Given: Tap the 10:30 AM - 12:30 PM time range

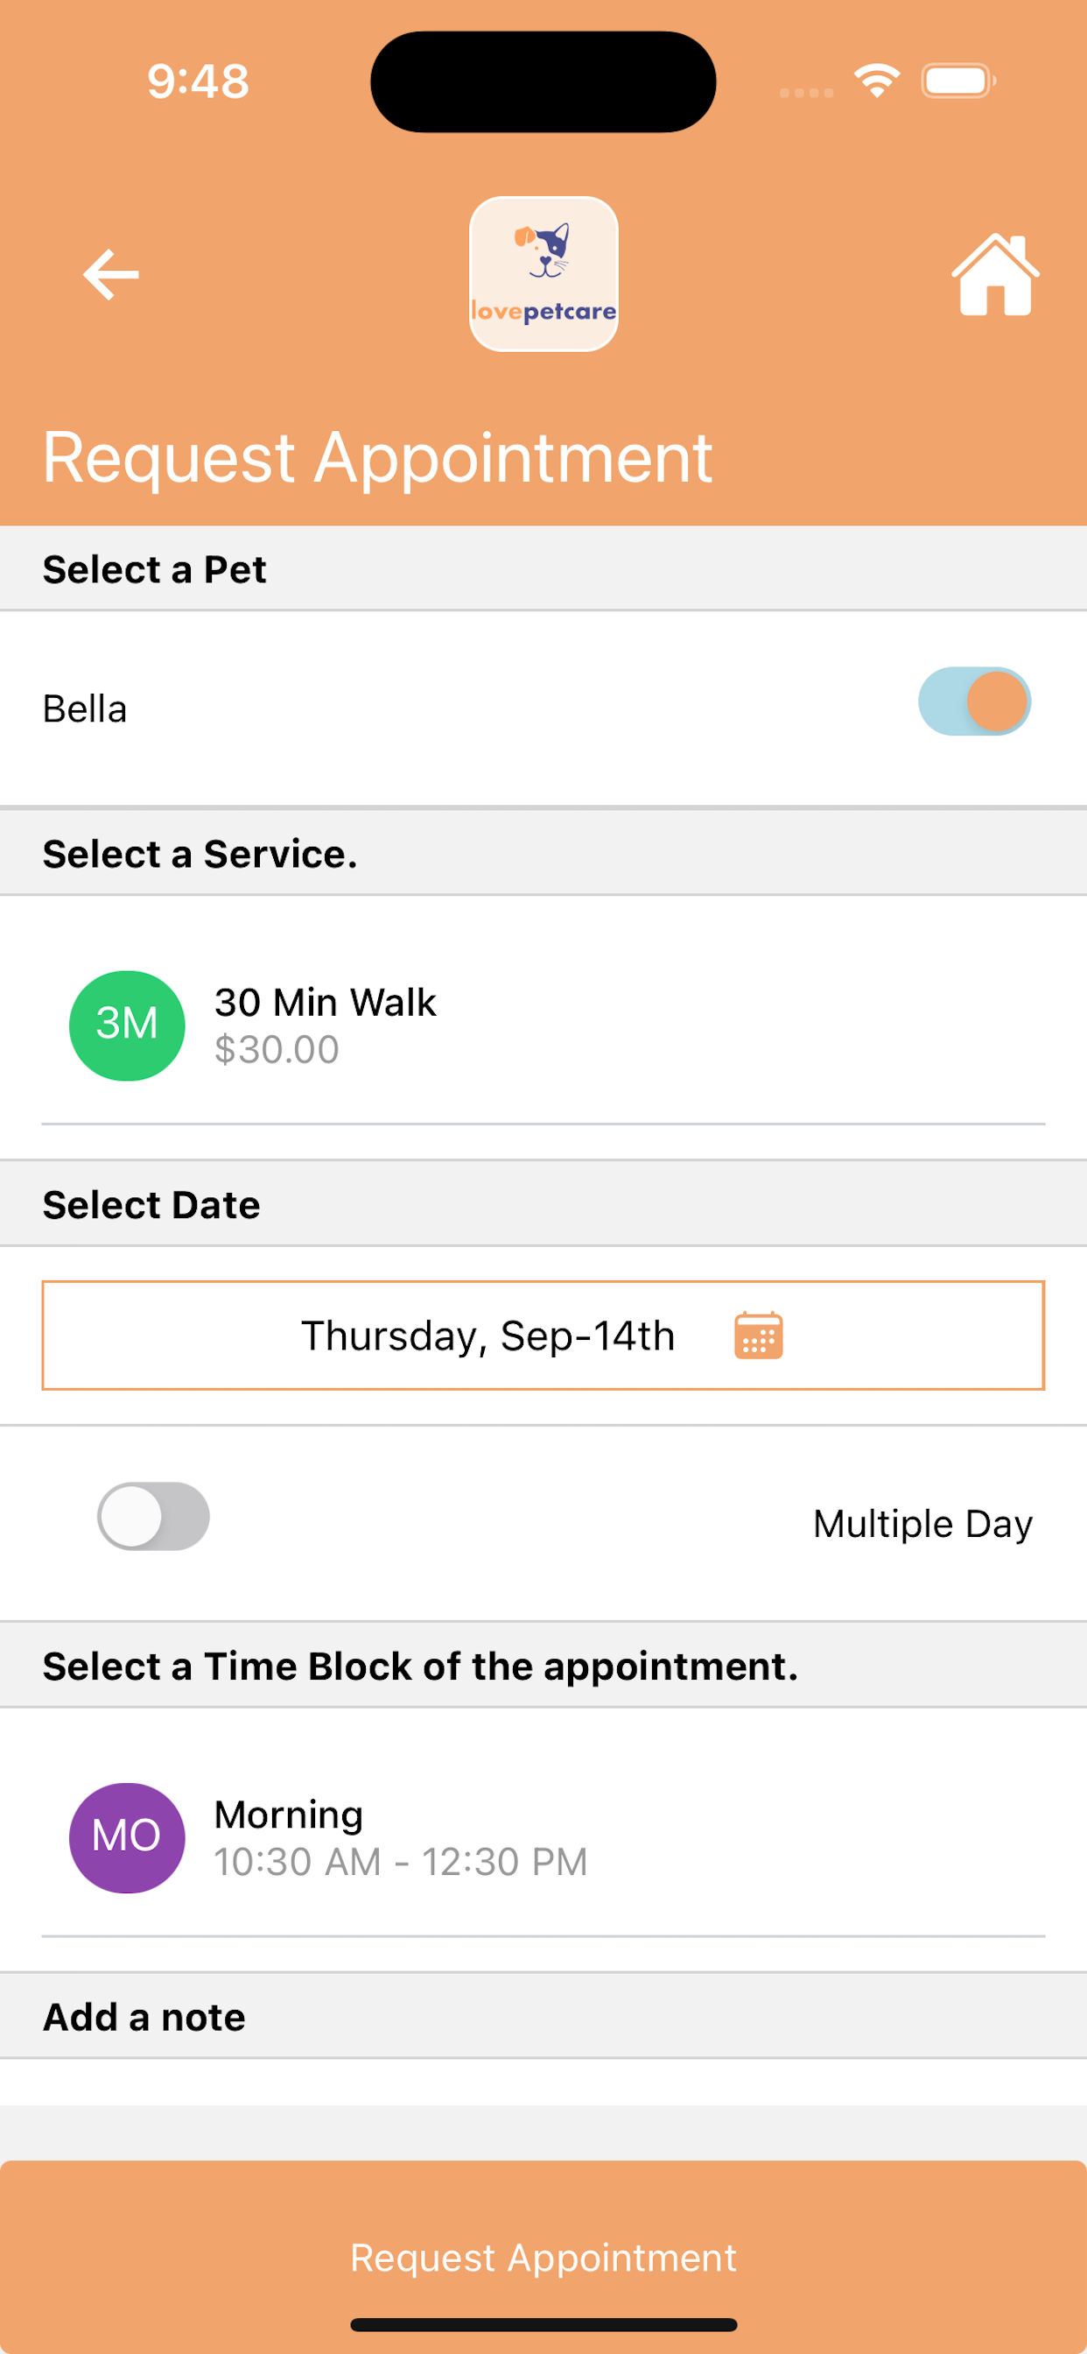Looking at the screenshot, I should pos(401,1862).
